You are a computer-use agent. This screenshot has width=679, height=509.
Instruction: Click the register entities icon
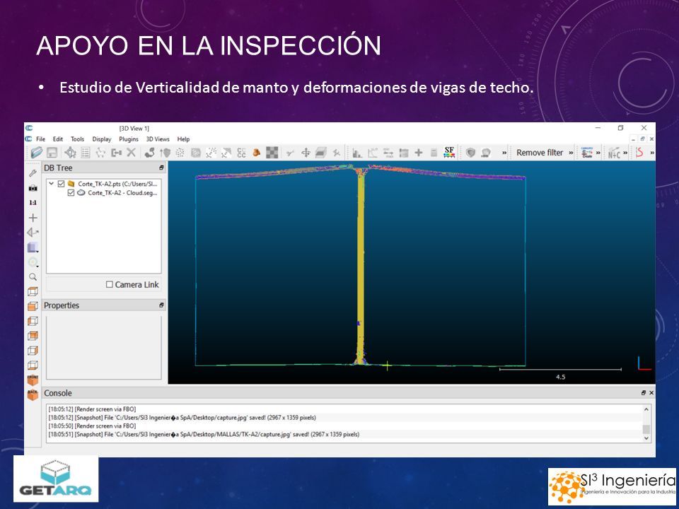(x=150, y=153)
